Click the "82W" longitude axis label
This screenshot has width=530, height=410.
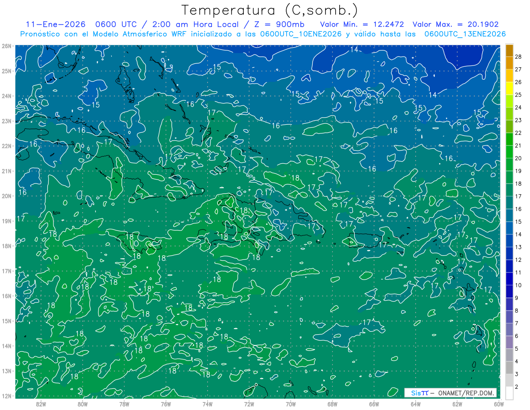(41, 404)
